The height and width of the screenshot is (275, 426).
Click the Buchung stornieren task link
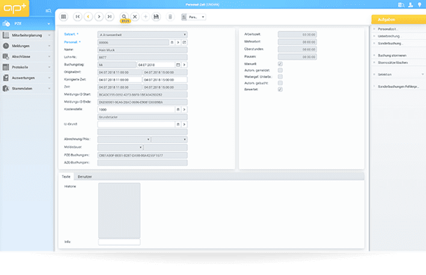click(x=390, y=55)
